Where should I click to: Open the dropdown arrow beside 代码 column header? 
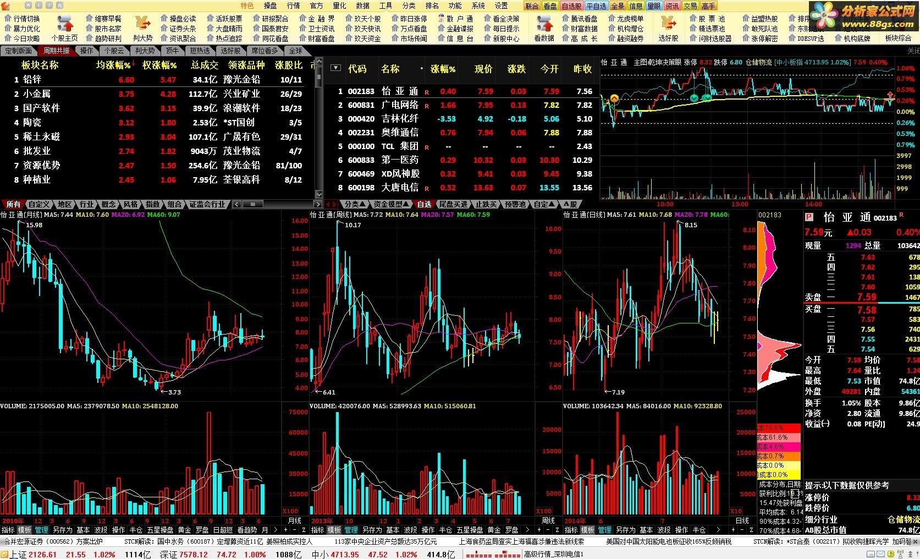[x=335, y=68]
